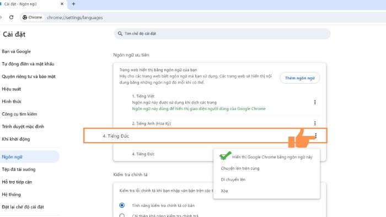Screen dimensions: 386x217
Task: Click the Cài đặt page title
Action: coord(14,34)
